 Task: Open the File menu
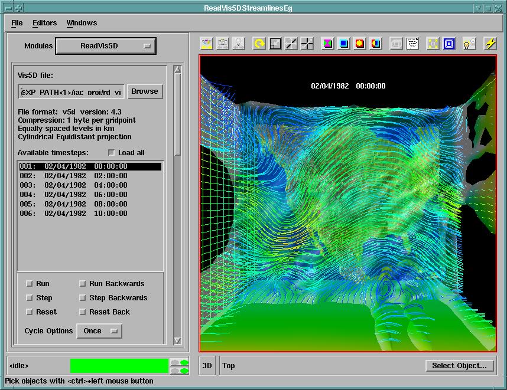[17, 23]
